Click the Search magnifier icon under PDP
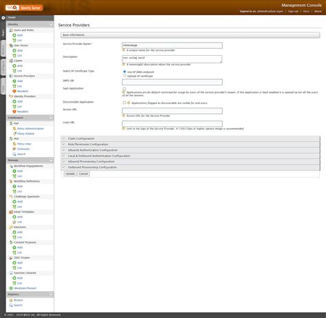 [x=14, y=154]
